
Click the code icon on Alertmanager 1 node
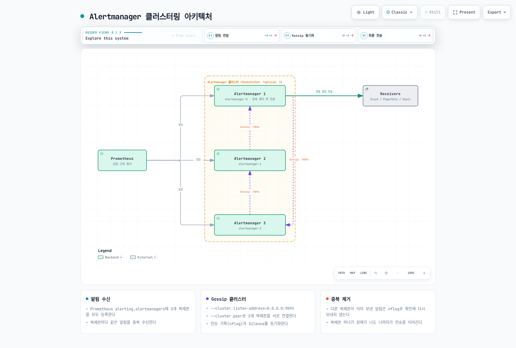click(218, 89)
